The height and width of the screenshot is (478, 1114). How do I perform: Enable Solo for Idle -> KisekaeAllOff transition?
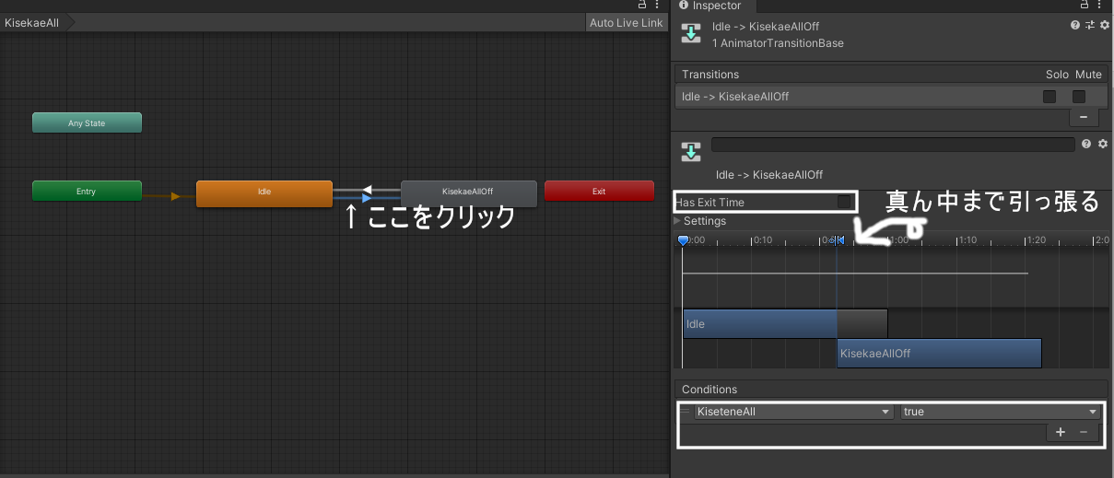1050,97
